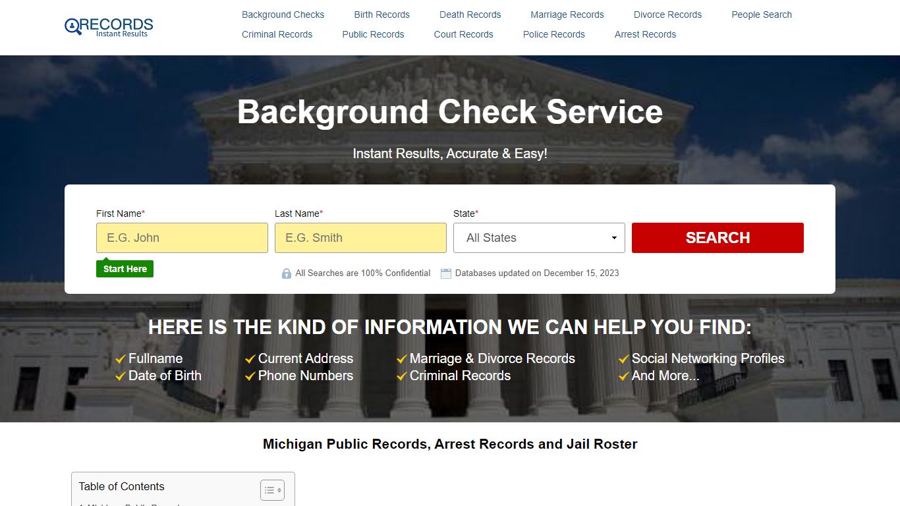Click the calendar database update icon
This screenshot has width=900, height=506.
pos(446,273)
